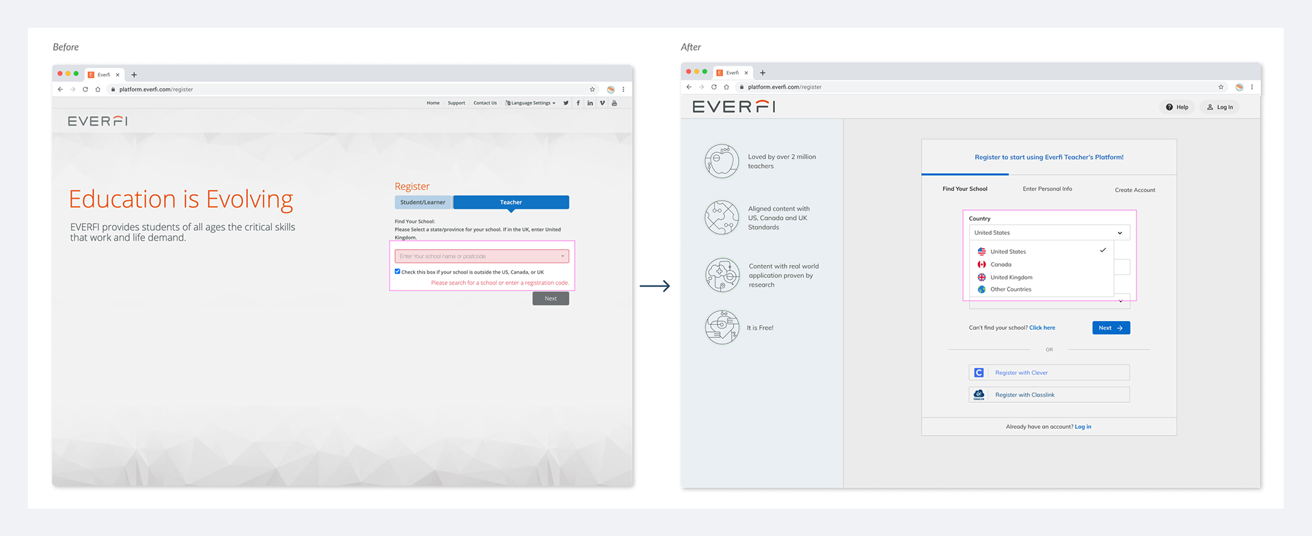
Task: Bookmark page with star in the Before browser
Action: [592, 89]
